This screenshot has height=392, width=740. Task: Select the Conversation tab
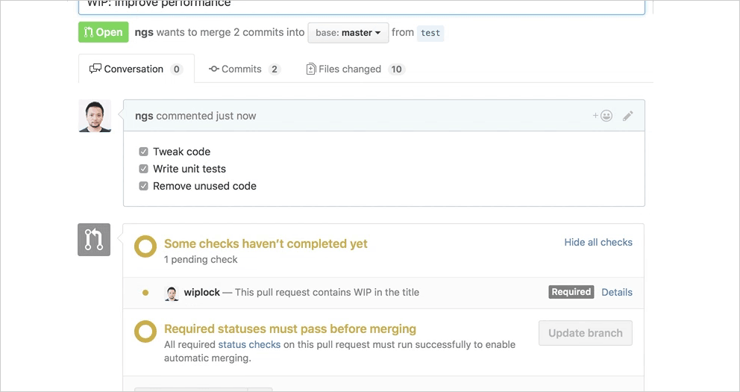point(136,69)
